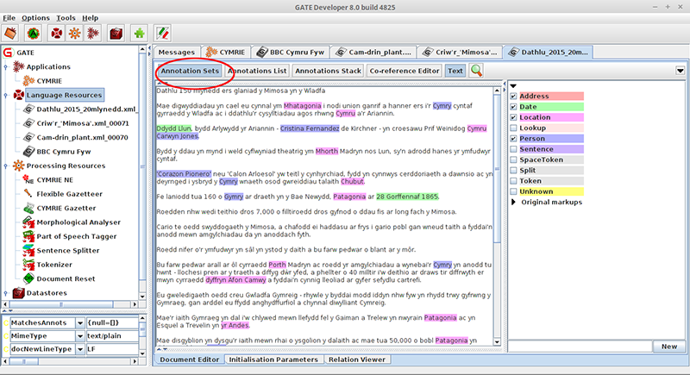The height and width of the screenshot is (375, 690).
Task: Click the Flexible Gazetteer icon
Action: (28, 193)
